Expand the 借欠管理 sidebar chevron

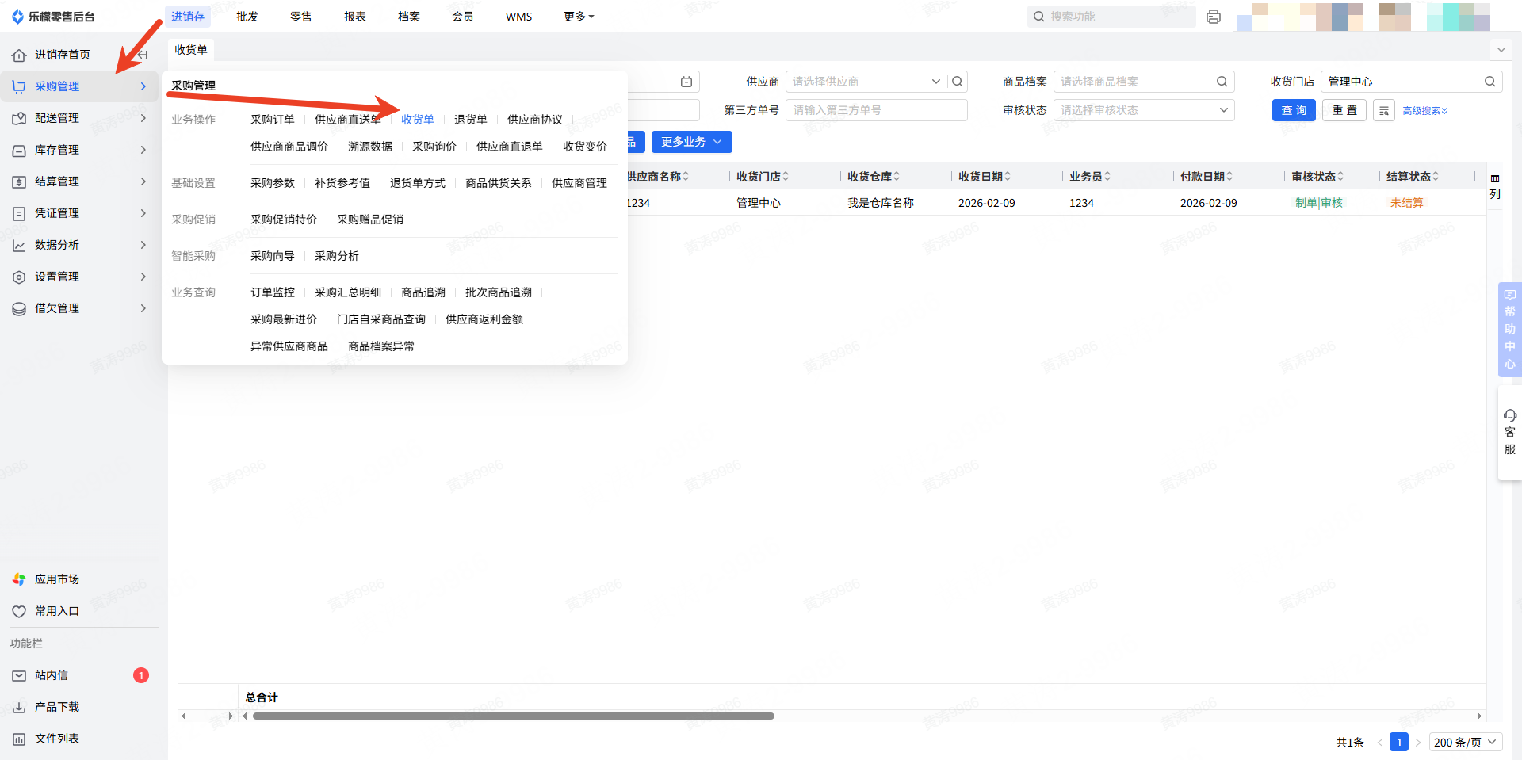[143, 308]
